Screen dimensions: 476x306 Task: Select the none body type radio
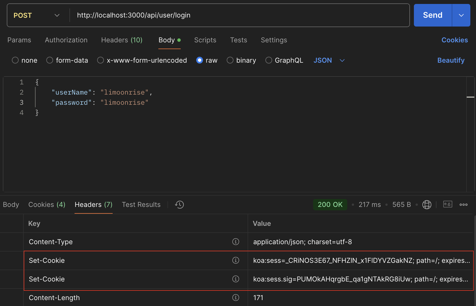pyautogui.click(x=15, y=60)
